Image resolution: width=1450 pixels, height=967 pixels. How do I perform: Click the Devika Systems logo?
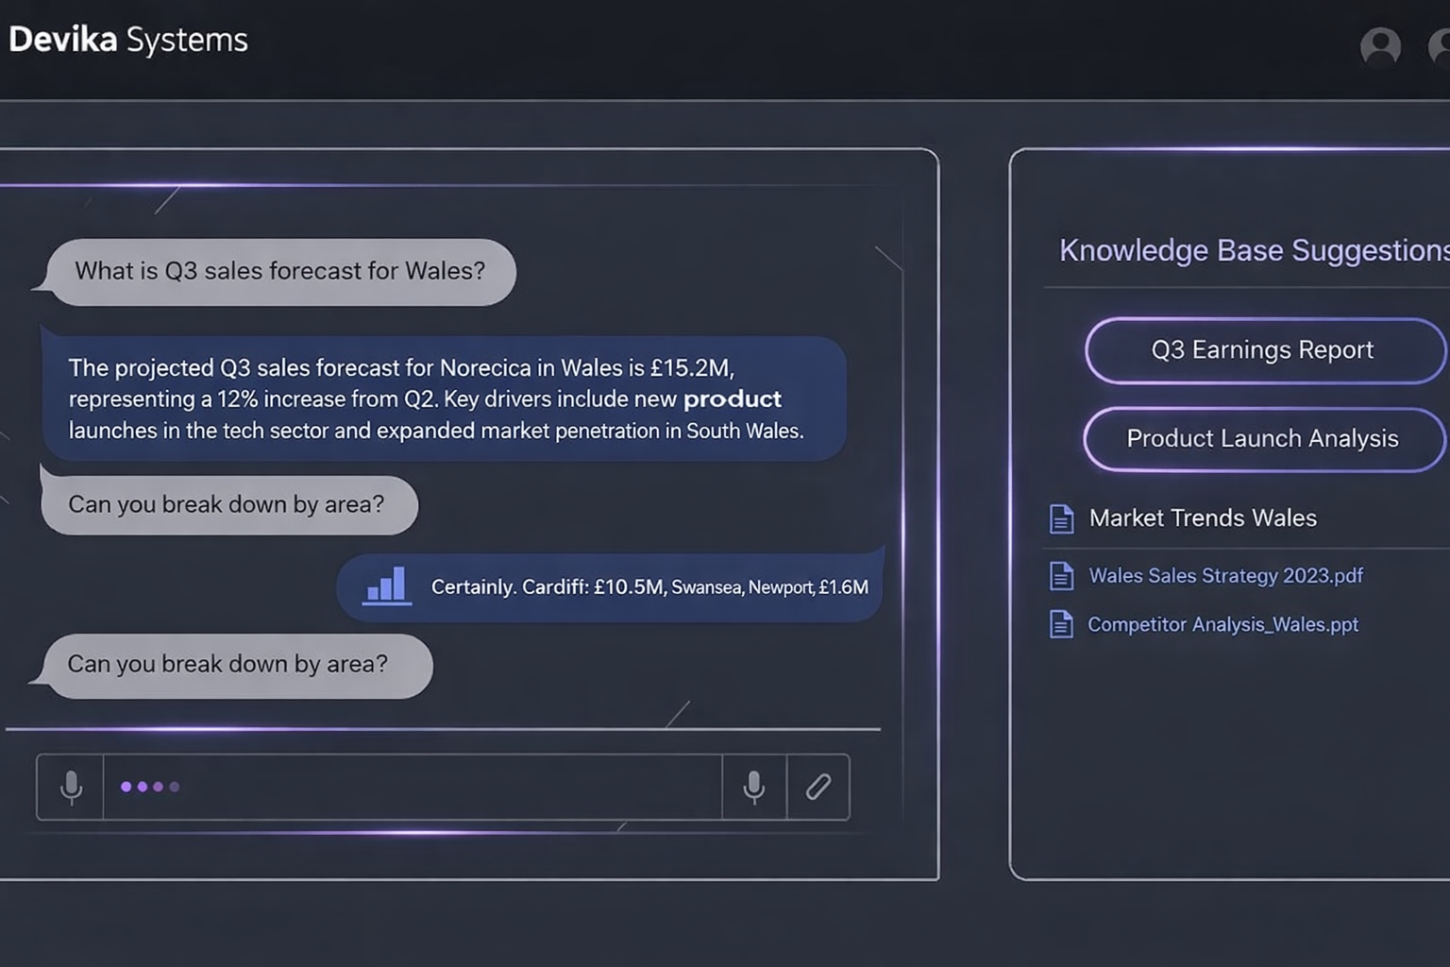click(x=128, y=40)
